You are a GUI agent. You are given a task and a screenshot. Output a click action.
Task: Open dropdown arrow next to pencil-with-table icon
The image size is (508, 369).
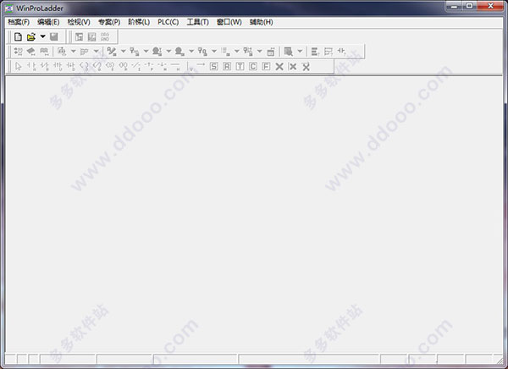pyautogui.click(x=123, y=51)
